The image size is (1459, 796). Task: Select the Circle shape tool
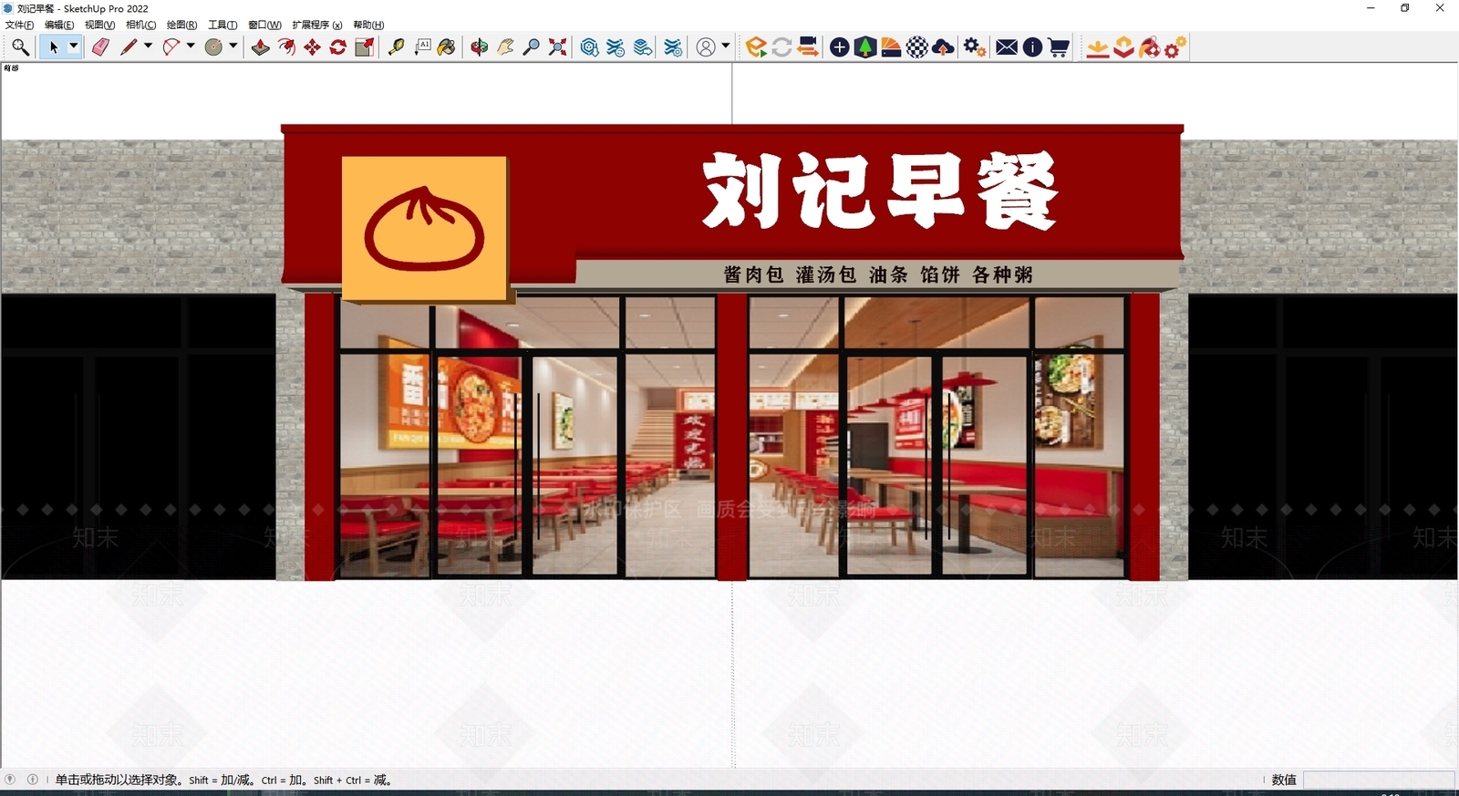point(213,47)
